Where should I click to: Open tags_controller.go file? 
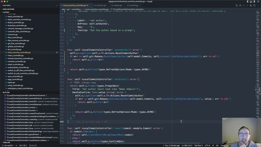point(15,80)
